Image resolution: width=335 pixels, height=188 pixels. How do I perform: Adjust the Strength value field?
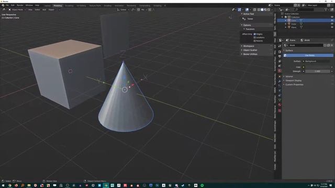pos(317,72)
